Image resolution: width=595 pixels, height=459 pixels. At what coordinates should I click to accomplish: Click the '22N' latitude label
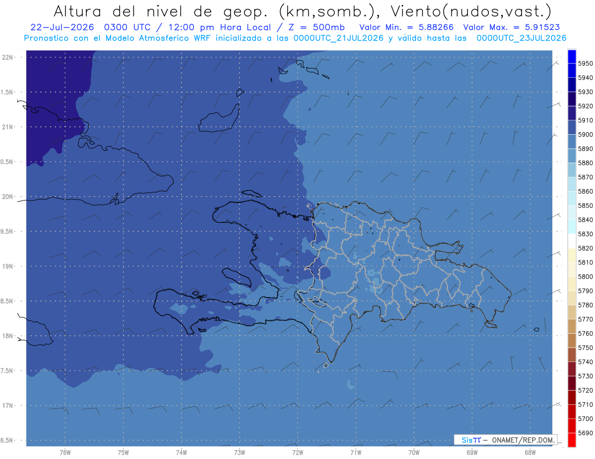[8, 57]
